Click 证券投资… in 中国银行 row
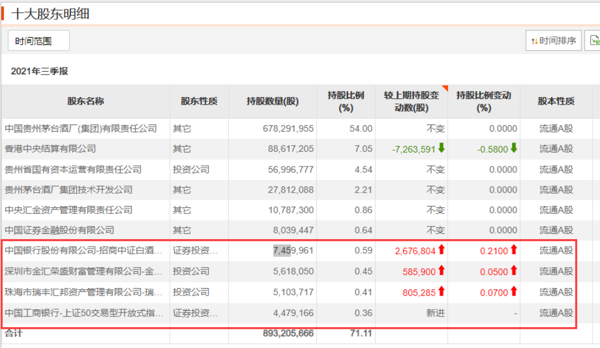 point(195,250)
